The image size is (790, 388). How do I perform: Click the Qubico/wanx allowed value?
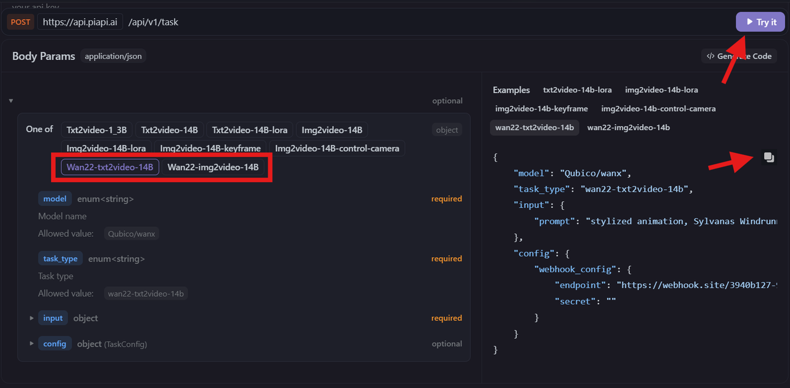coord(131,234)
